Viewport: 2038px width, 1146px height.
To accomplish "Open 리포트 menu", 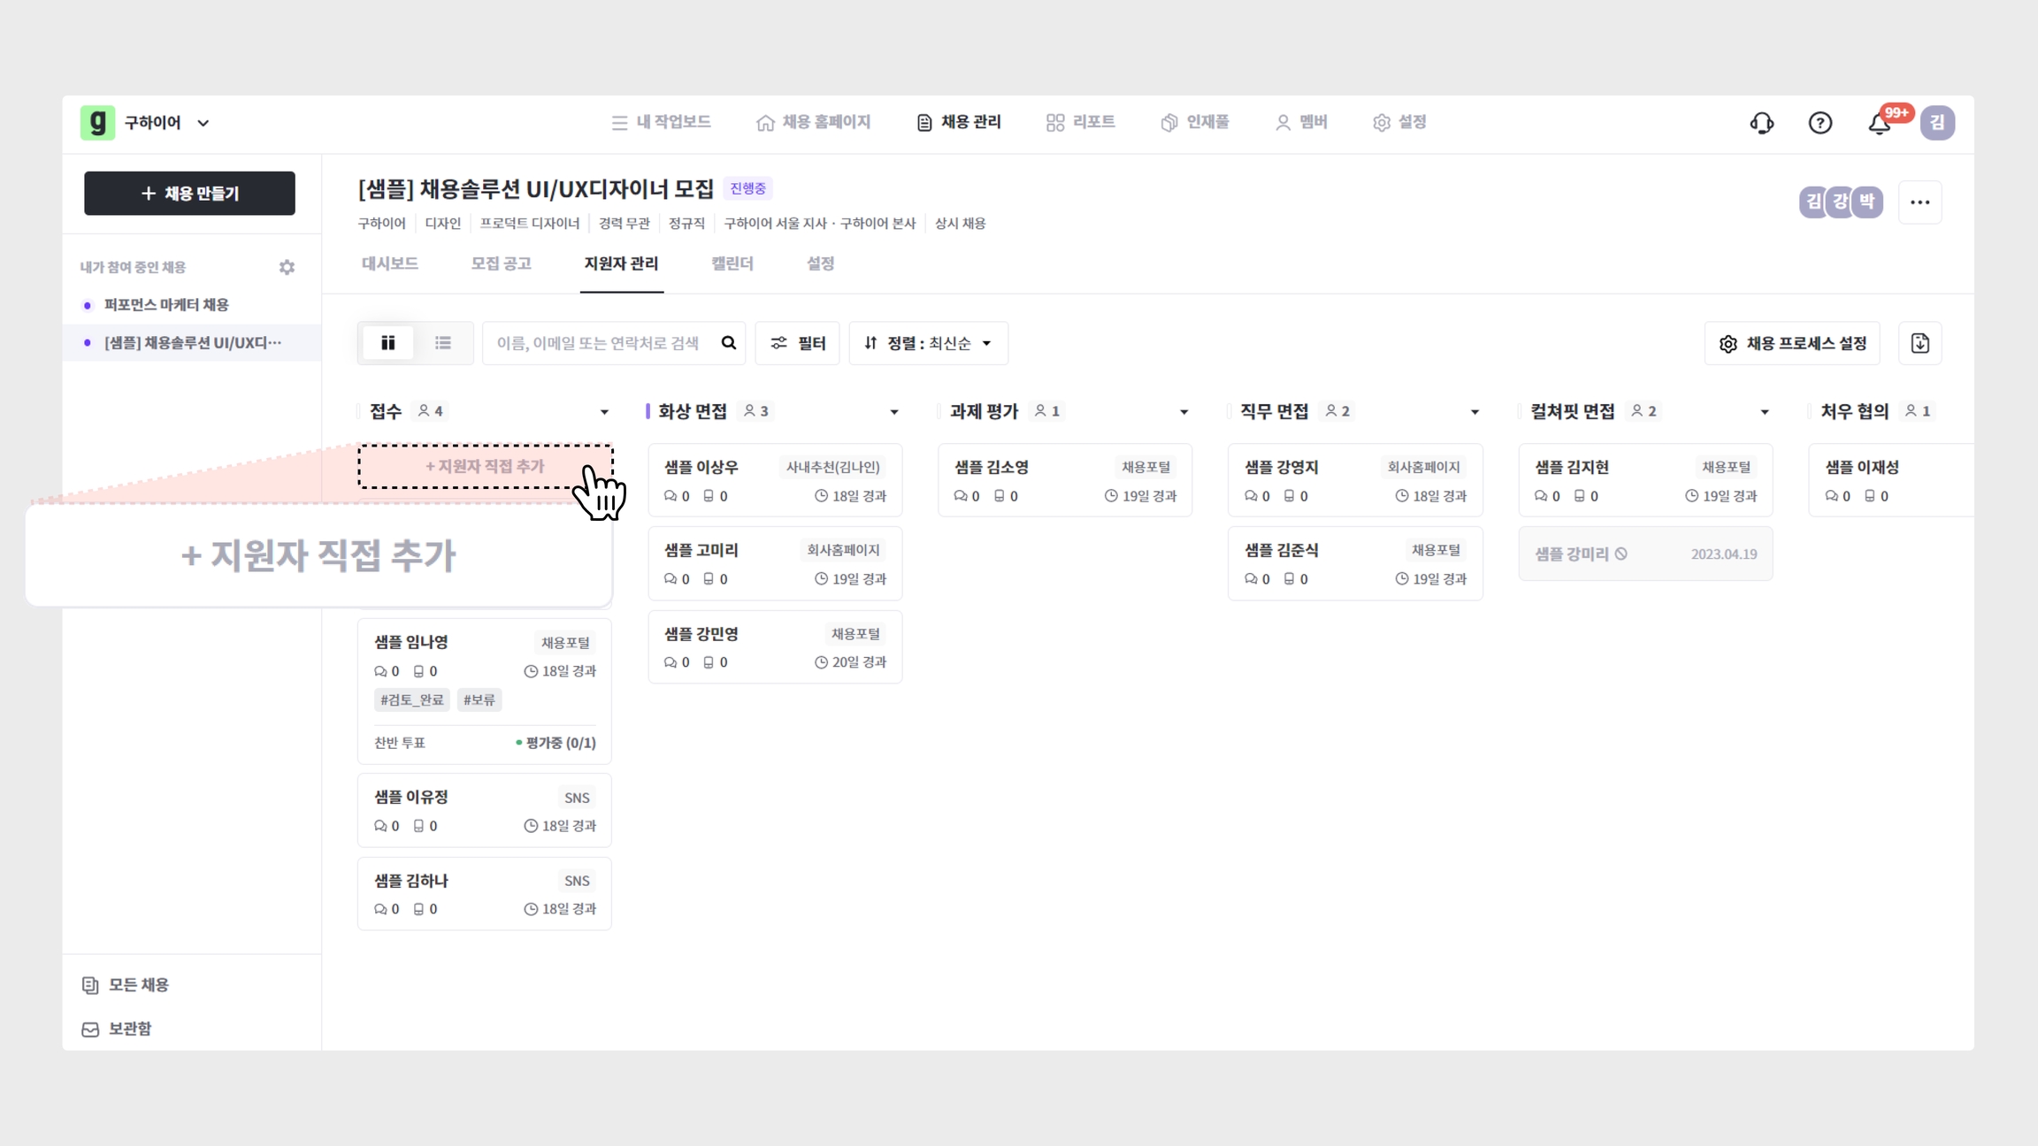I will tap(1080, 122).
